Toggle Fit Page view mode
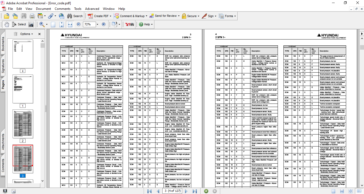Screen dimensions: 364x194 [62, 24]
